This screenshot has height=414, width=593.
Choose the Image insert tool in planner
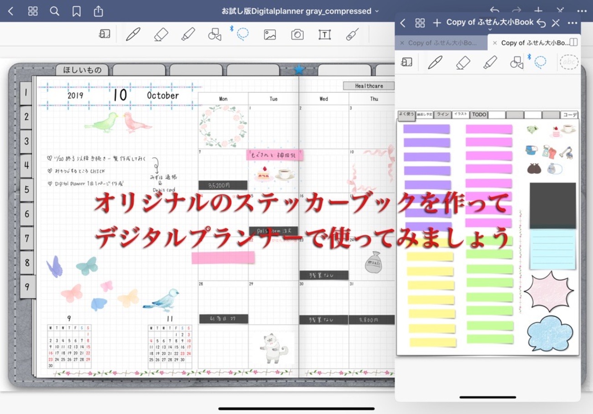coord(270,35)
